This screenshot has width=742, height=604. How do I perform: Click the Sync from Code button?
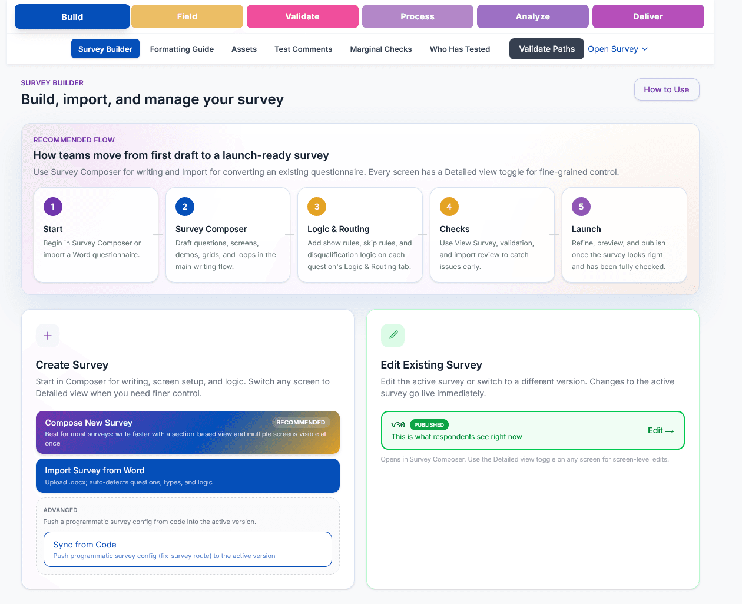188,549
